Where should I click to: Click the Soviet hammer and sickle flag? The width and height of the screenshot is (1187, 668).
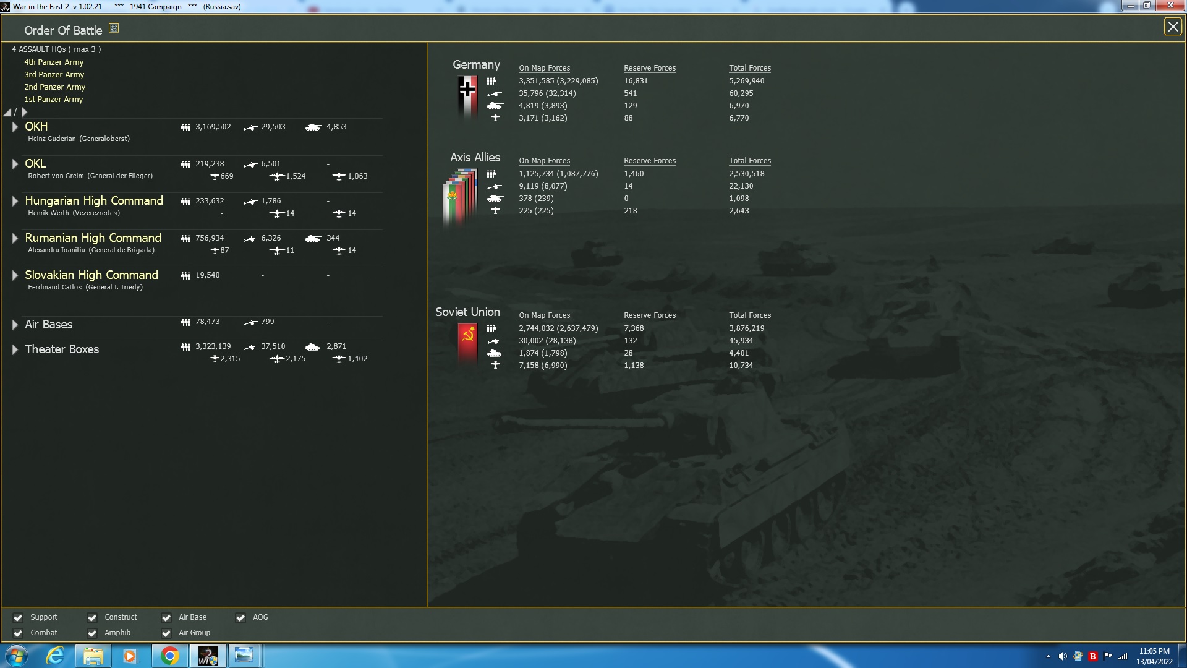(467, 341)
